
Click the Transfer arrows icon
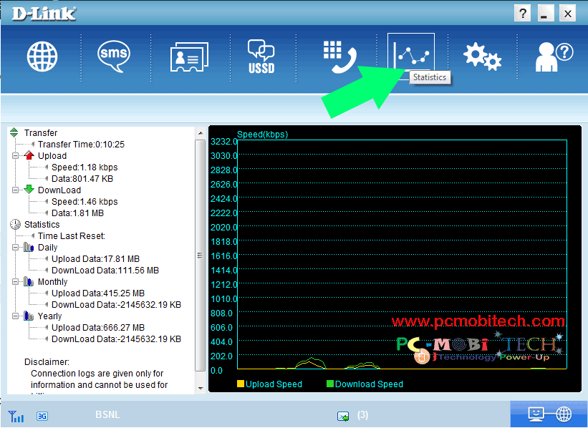point(14,132)
